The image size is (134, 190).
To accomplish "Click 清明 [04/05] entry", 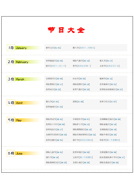I will (78, 101).
